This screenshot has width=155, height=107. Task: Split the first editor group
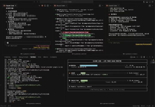click(x=45, y=6)
